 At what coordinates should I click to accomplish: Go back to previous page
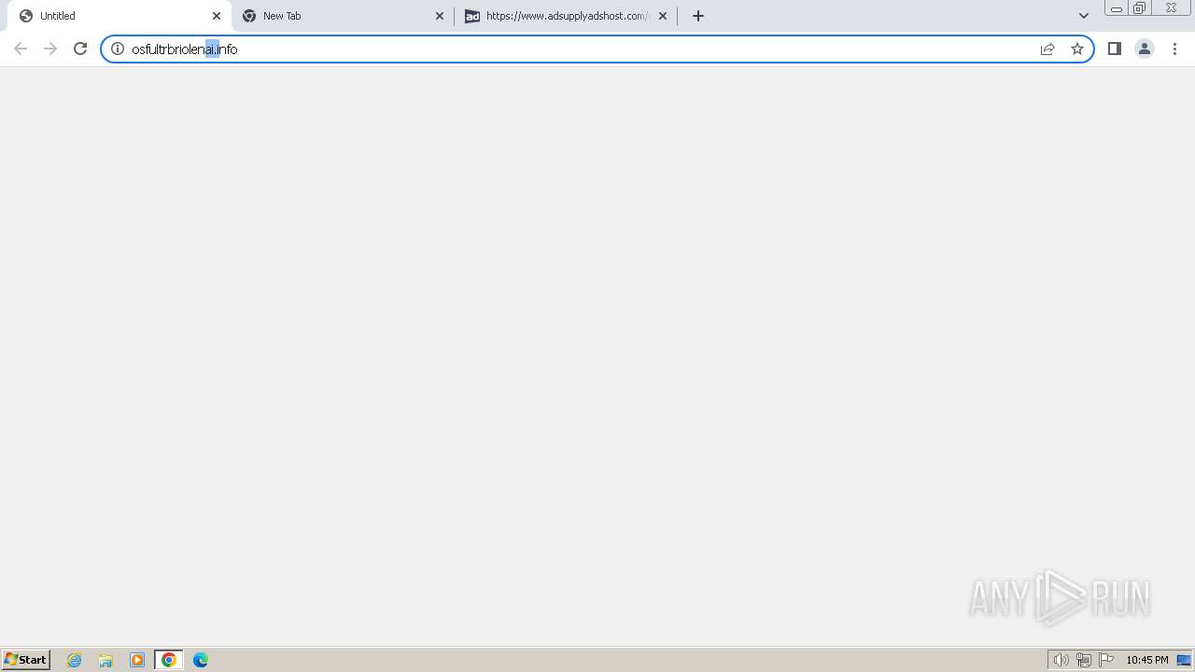(x=21, y=49)
